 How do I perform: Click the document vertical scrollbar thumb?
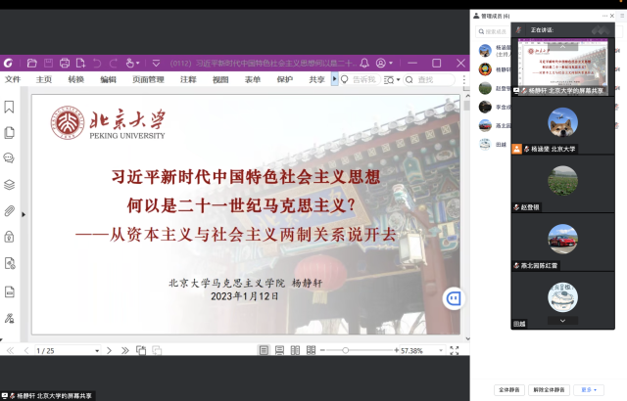point(466,106)
